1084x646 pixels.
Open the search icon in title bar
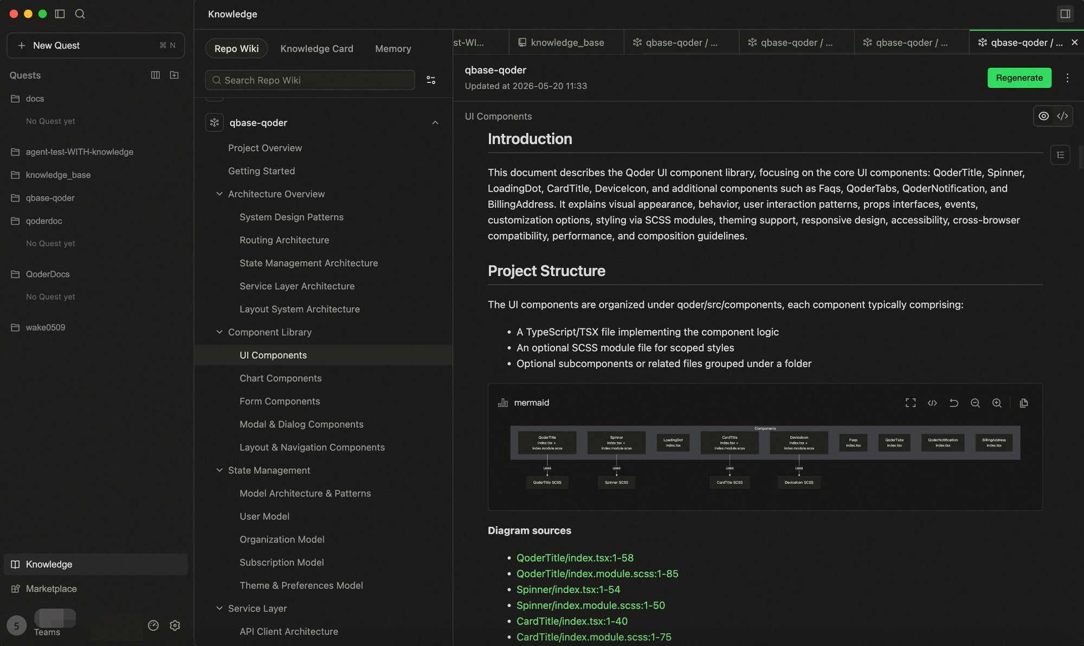[80, 14]
